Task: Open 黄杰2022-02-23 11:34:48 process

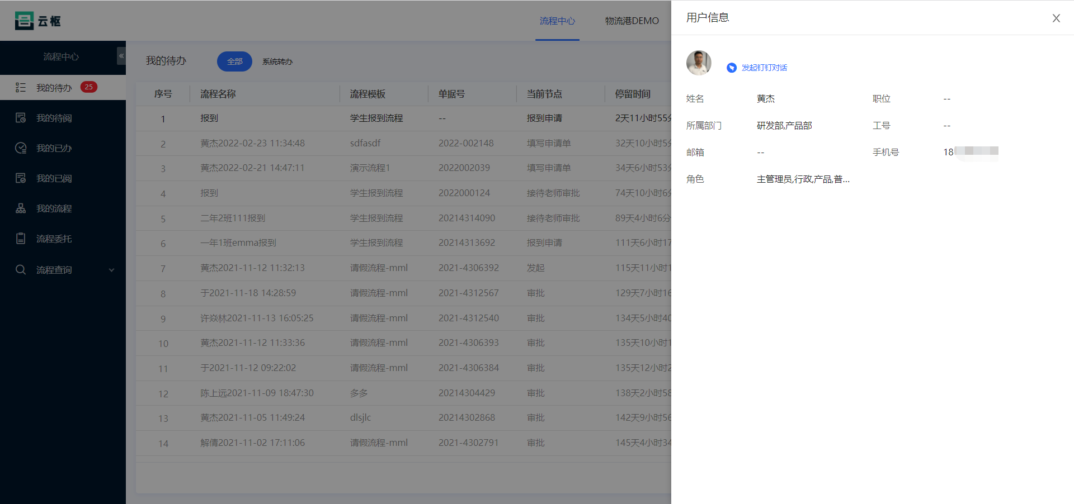Action: (252, 144)
